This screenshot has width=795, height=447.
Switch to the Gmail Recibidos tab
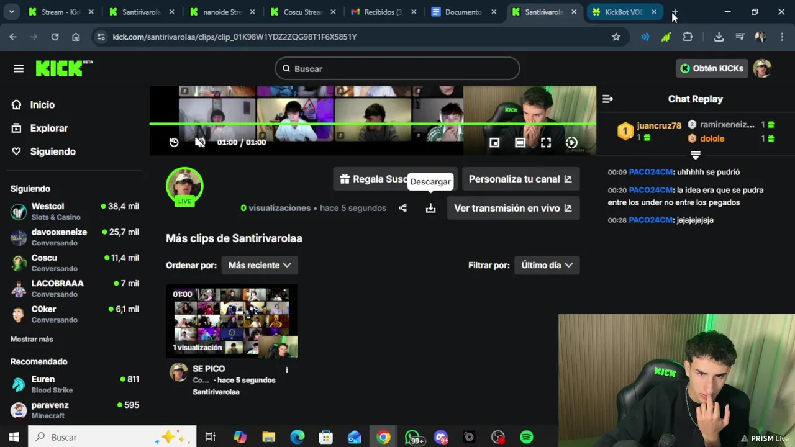pyautogui.click(x=384, y=12)
